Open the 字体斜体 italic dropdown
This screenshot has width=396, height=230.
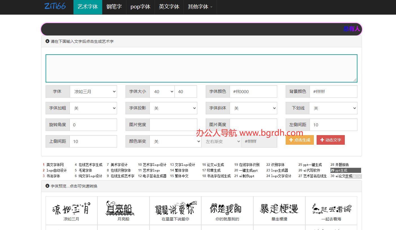[253, 108]
